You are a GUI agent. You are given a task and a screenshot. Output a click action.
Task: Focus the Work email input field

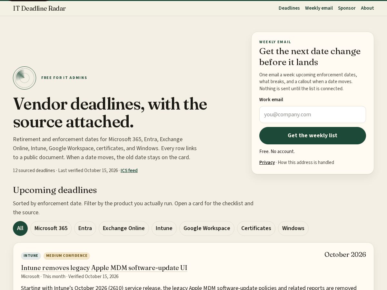313,114
